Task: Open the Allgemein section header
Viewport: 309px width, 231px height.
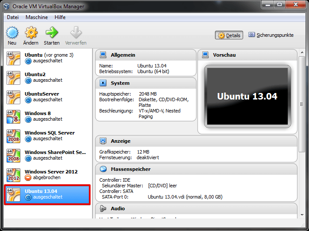Action: (x=123, y=55)
